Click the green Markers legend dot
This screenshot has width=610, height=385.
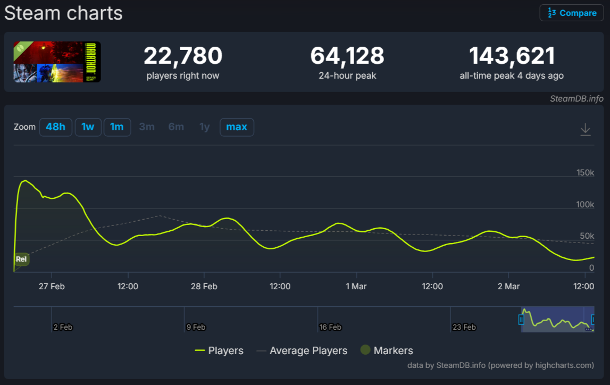pyautogui.click(x=365, y=350)
